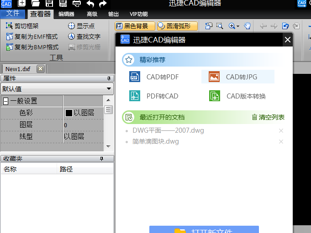This screenshot has height=233, width=311.
Task: Click the Save floppy disk icon
Action: [x=49, y=3]
